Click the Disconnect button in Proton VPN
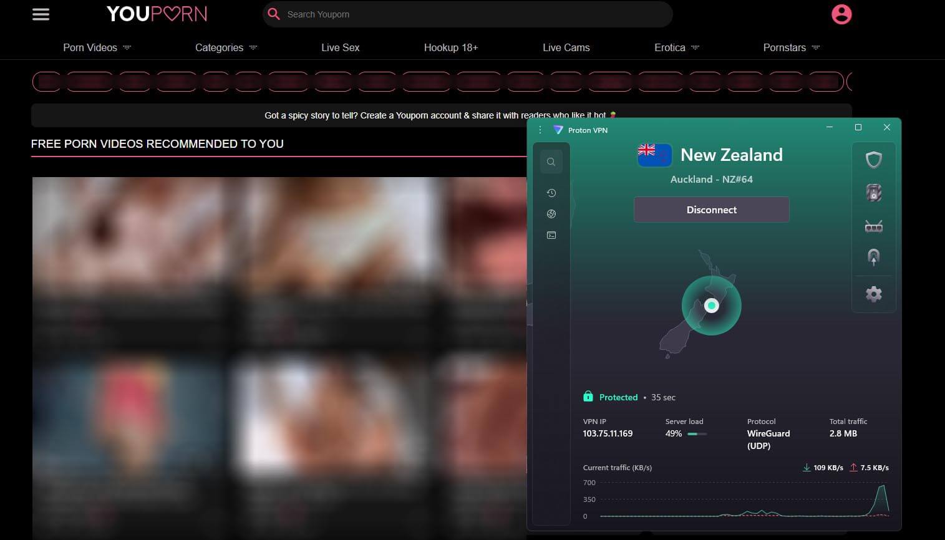Viewport: 945px width, 540px height. coord(712,210)
